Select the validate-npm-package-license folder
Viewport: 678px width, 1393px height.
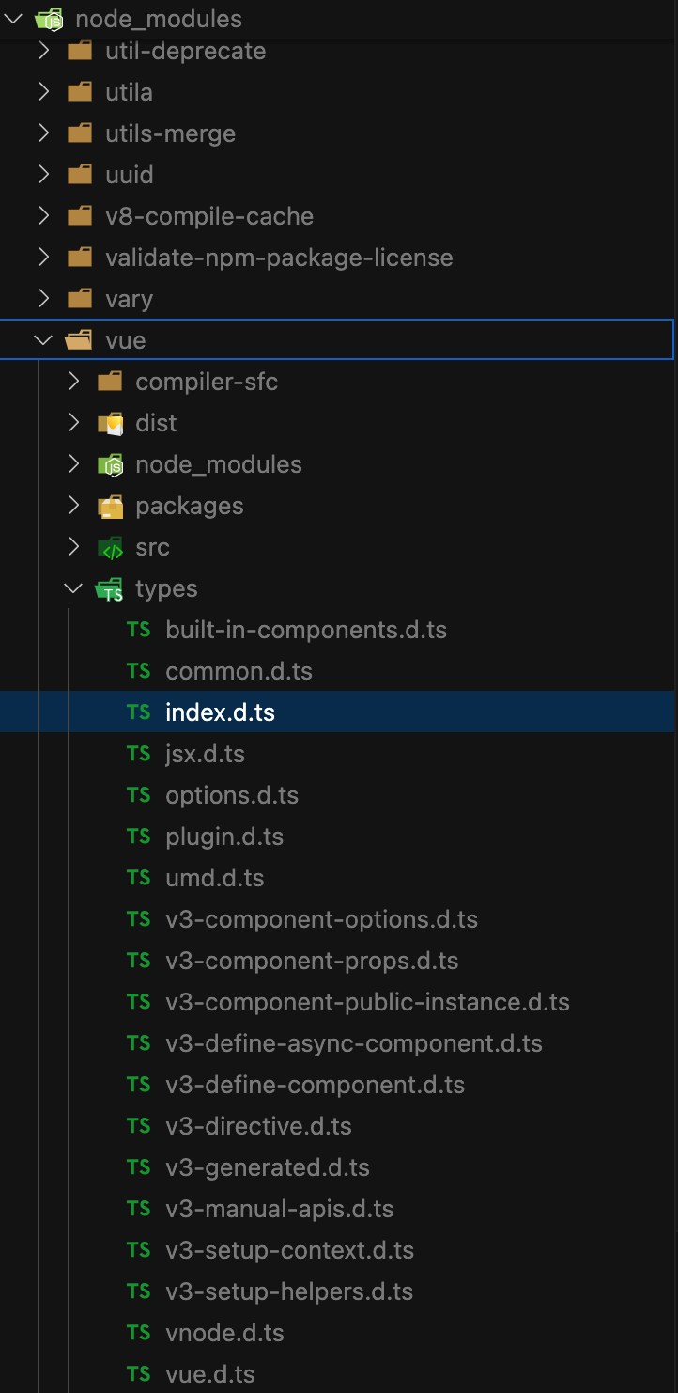click(x=279, y=258)
